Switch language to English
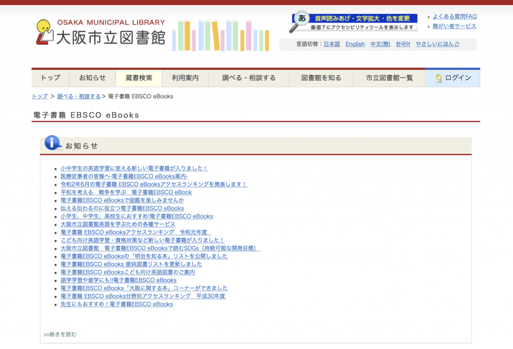 (355, 44)
